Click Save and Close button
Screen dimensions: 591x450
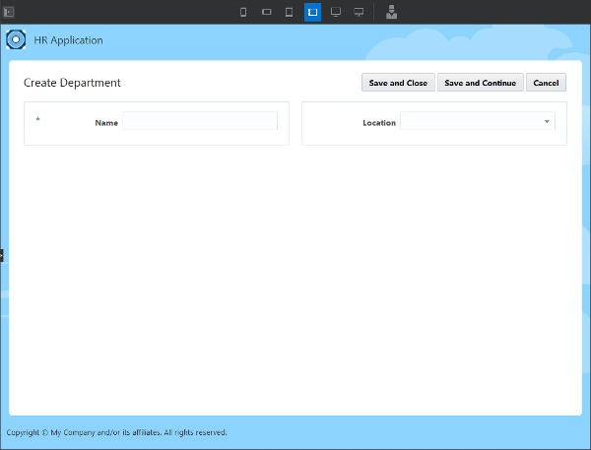398,83
